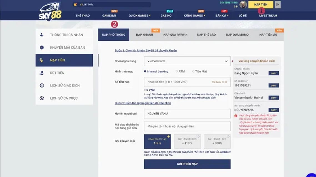Open Lịch Sử Giao Dịch sidebar item

coord(64,85)
